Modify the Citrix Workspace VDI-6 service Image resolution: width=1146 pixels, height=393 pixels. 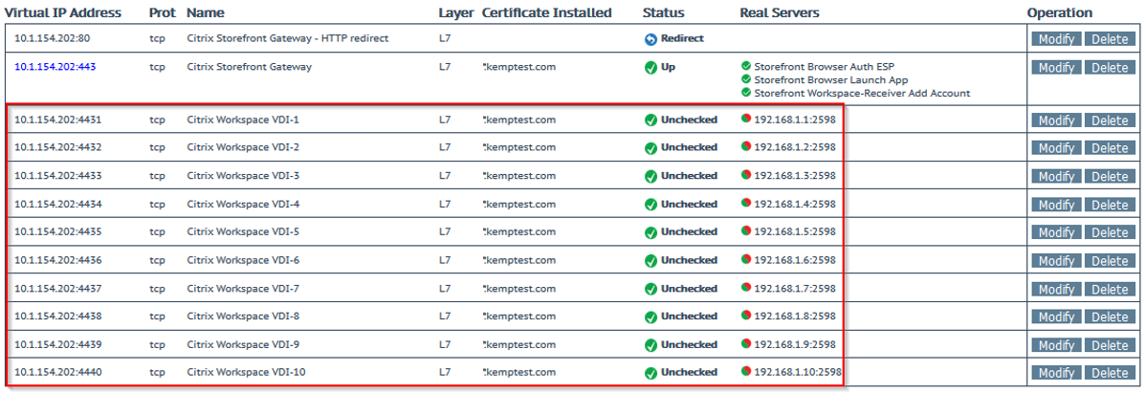[1056, 261]
